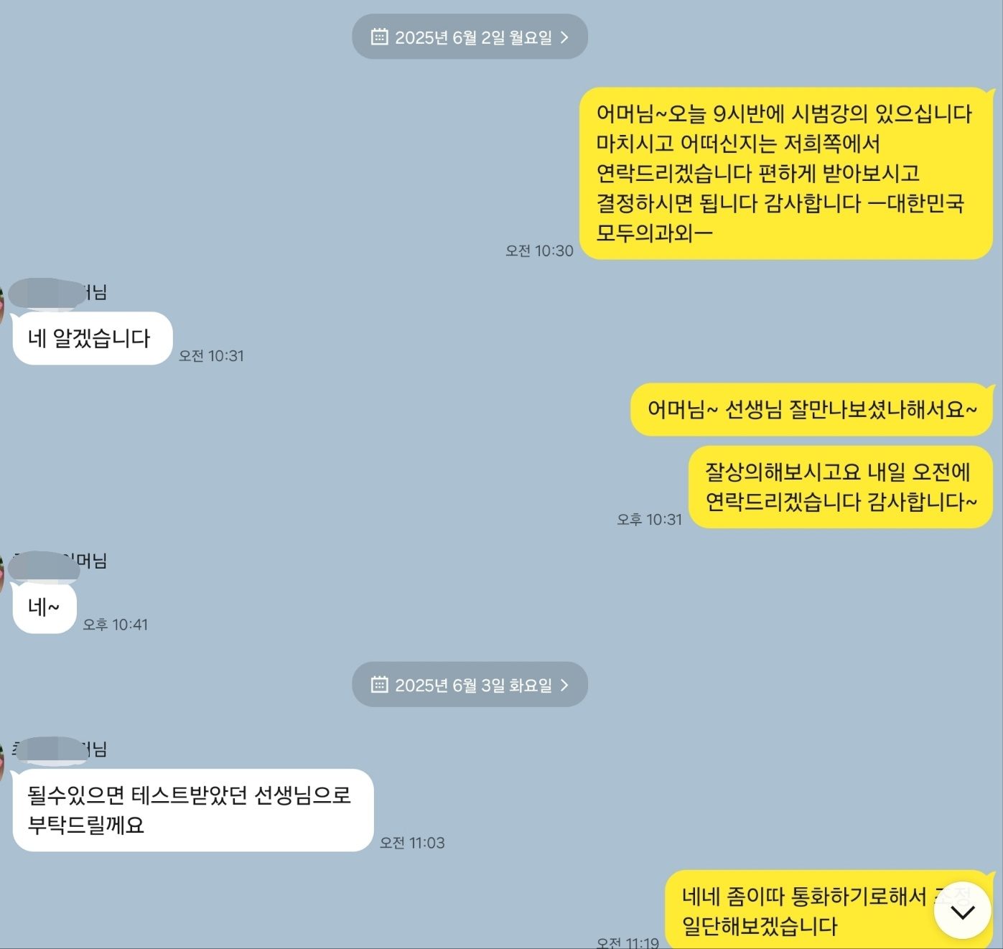Screen dimensions: 1003x949
Task: Click the calendar icon beside 2025년 6월 2일
Action: [379, 37]
